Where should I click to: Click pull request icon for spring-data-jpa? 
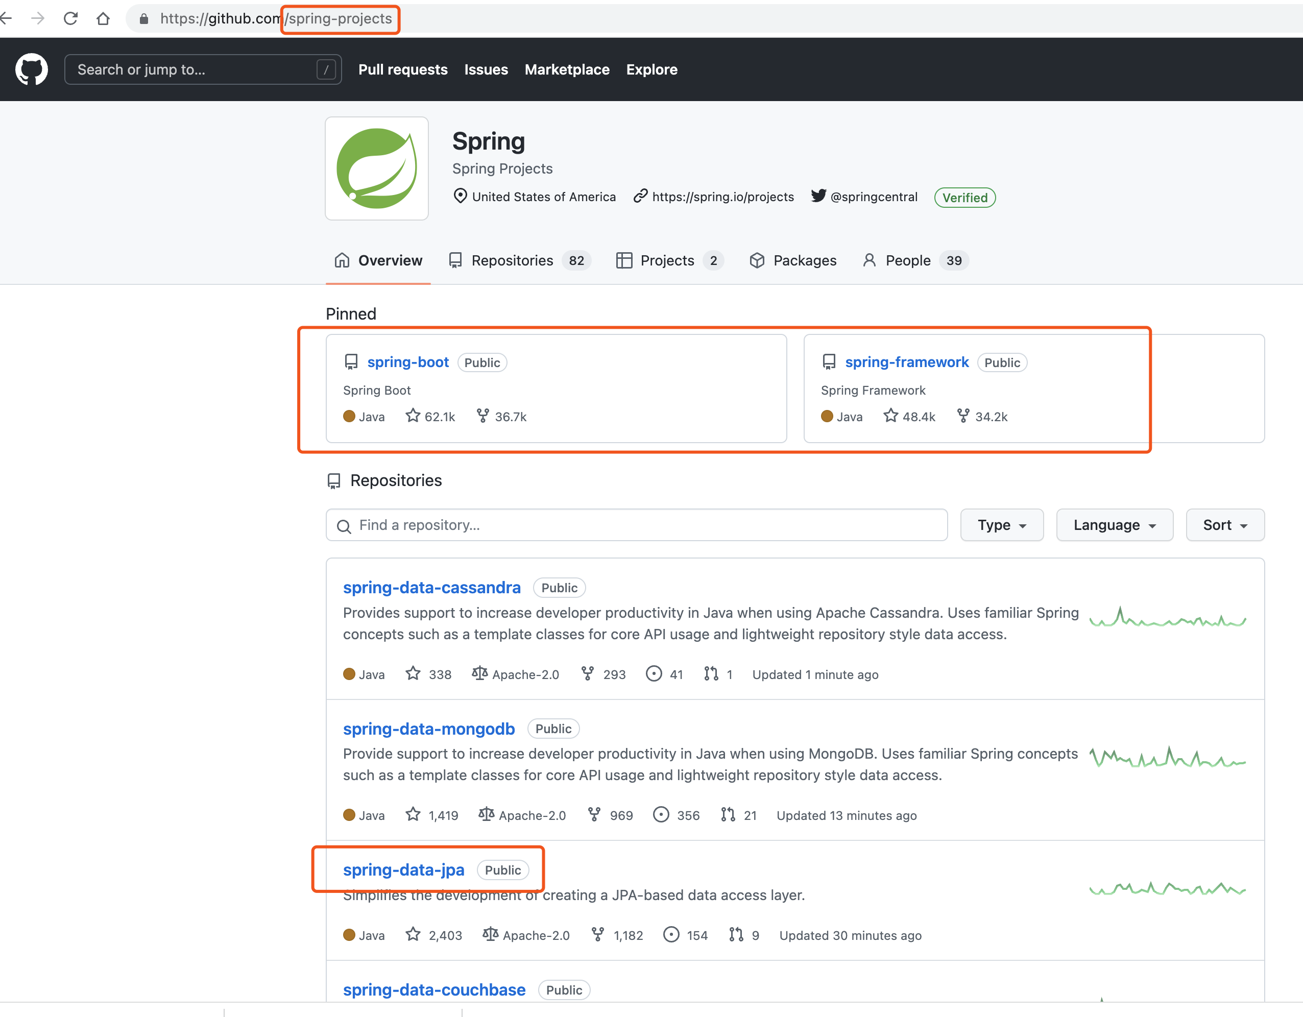[736, 934]
